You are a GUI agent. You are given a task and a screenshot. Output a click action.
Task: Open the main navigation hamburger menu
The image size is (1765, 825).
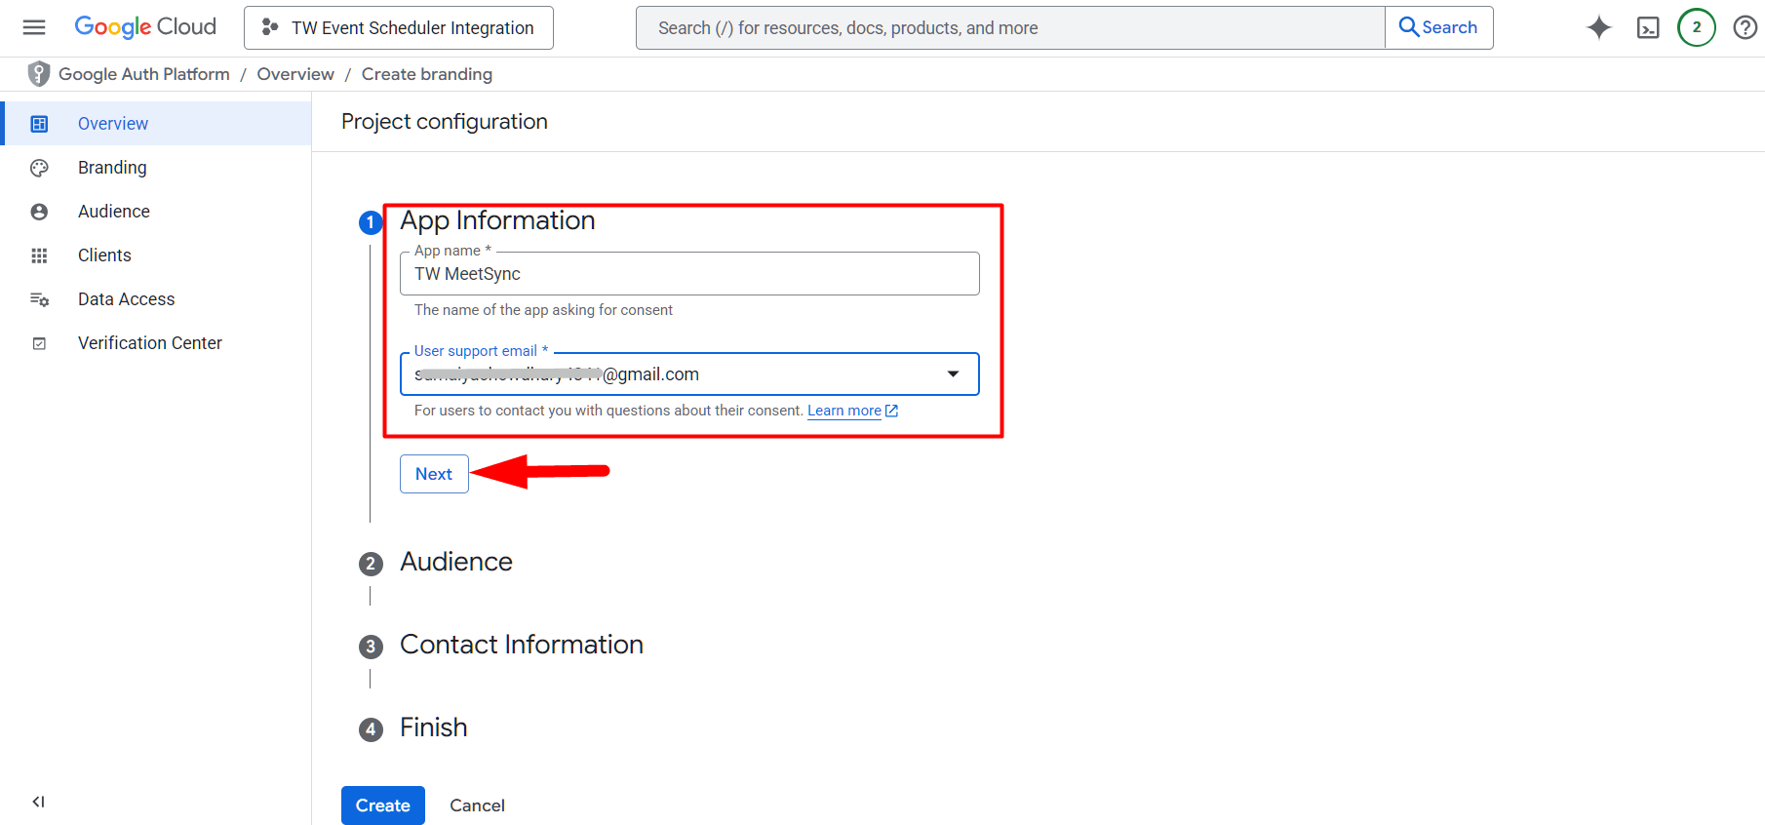point(34,27)
